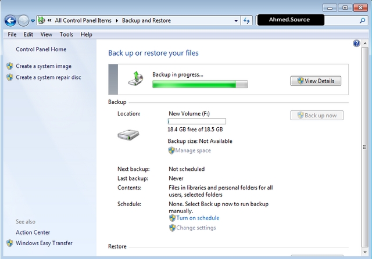Click the scrollbar up arrow
The height and width of the screenshot is (259, 372).
click(365, 44)
